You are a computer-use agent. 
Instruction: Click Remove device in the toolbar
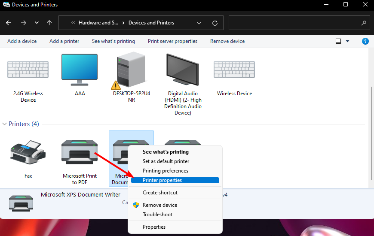[227, 41]
